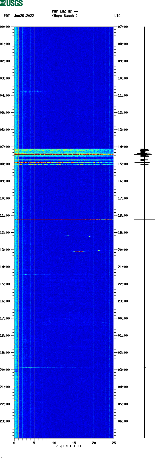Click the 20:00 PDT time label
The width and height of the screenshot is (157, 461).
coord(5,370)
